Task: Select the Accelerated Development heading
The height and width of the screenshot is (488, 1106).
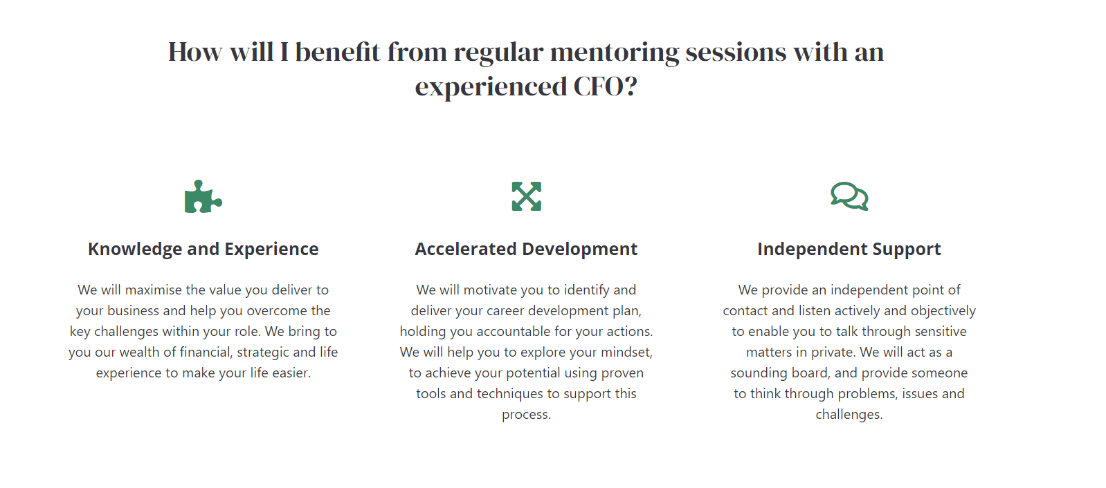Action: pos(526,249)
